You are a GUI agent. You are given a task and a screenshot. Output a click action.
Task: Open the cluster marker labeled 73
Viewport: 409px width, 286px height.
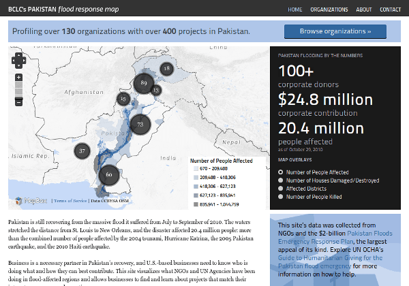[140, 124]
